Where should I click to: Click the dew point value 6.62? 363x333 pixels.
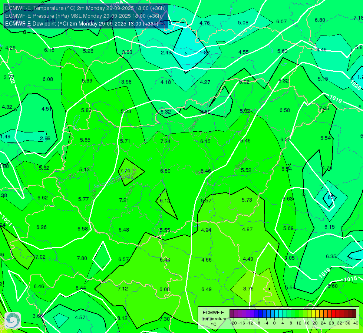43,198
